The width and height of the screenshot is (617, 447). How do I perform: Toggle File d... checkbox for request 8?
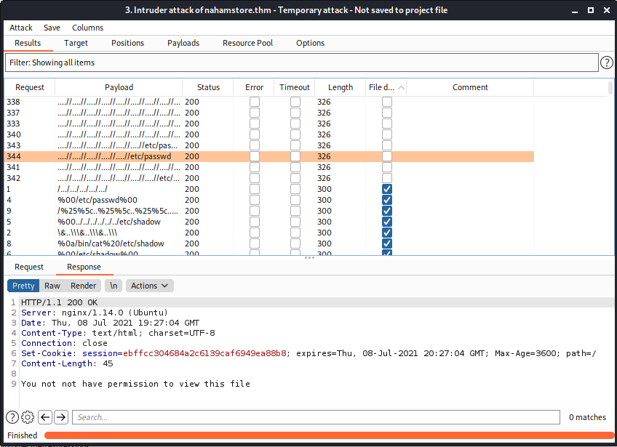click(x=387, y=243)
